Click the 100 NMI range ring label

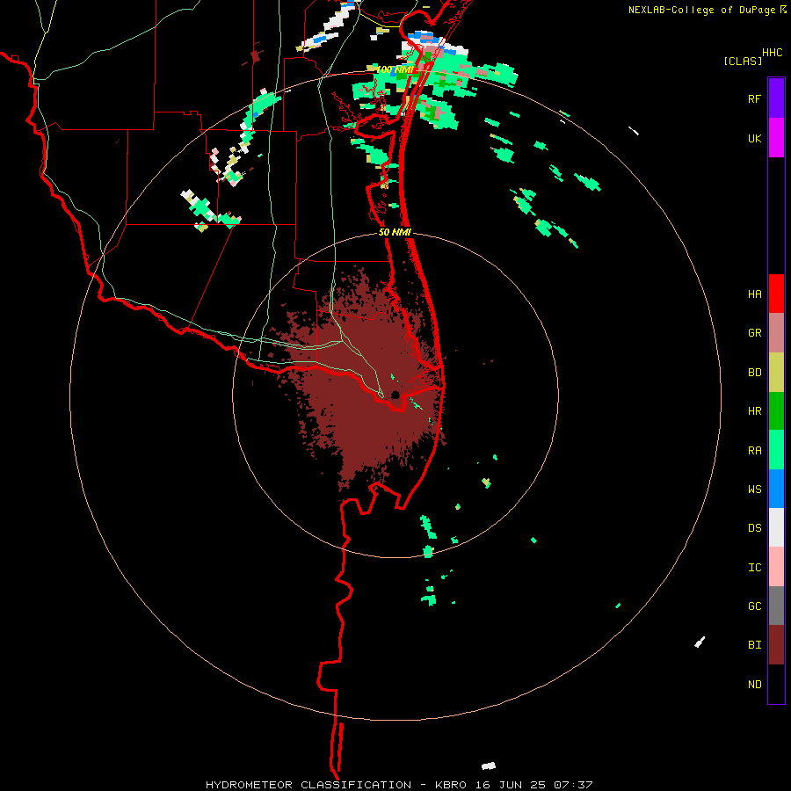[395, 69]
